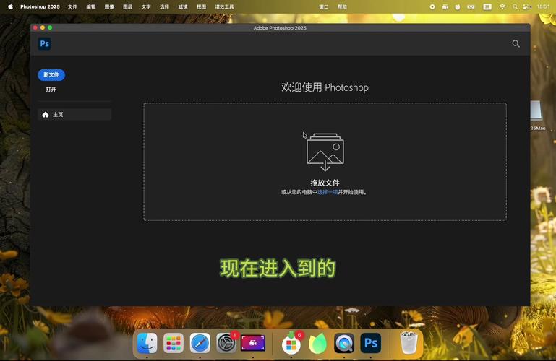Open System Settings from the Dock
556x361 pixels.
226,343
